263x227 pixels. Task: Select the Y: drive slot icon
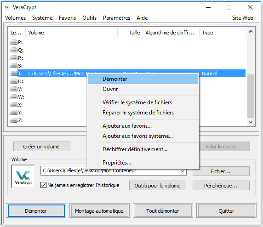(14, 113)
